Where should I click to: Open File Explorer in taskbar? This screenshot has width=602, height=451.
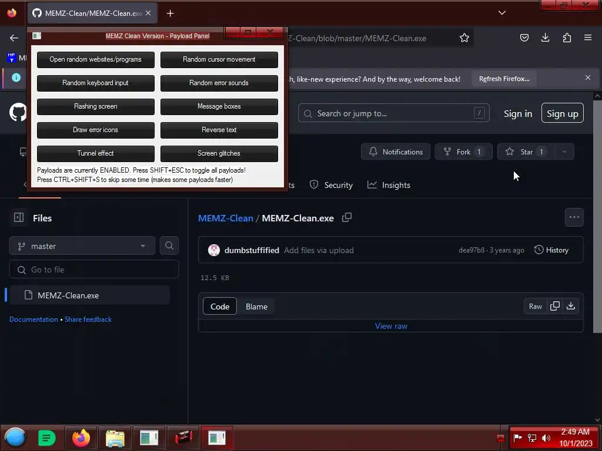point(115,437)
